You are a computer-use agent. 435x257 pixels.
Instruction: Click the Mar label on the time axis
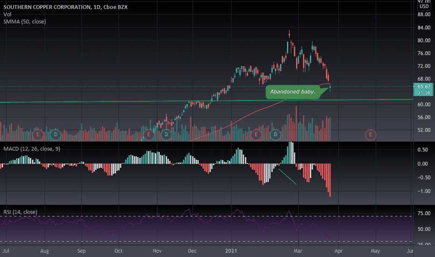(298, 251)
